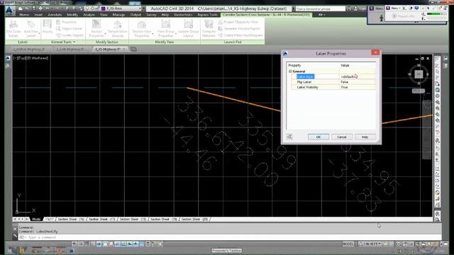454x255 pixels.
Task: Click Section Properties ribbon icon
Action: coord(96,28)
